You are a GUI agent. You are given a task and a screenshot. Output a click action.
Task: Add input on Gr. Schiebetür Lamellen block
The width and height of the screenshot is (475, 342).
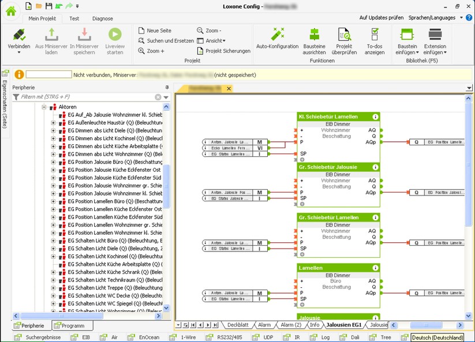point(302,254)
